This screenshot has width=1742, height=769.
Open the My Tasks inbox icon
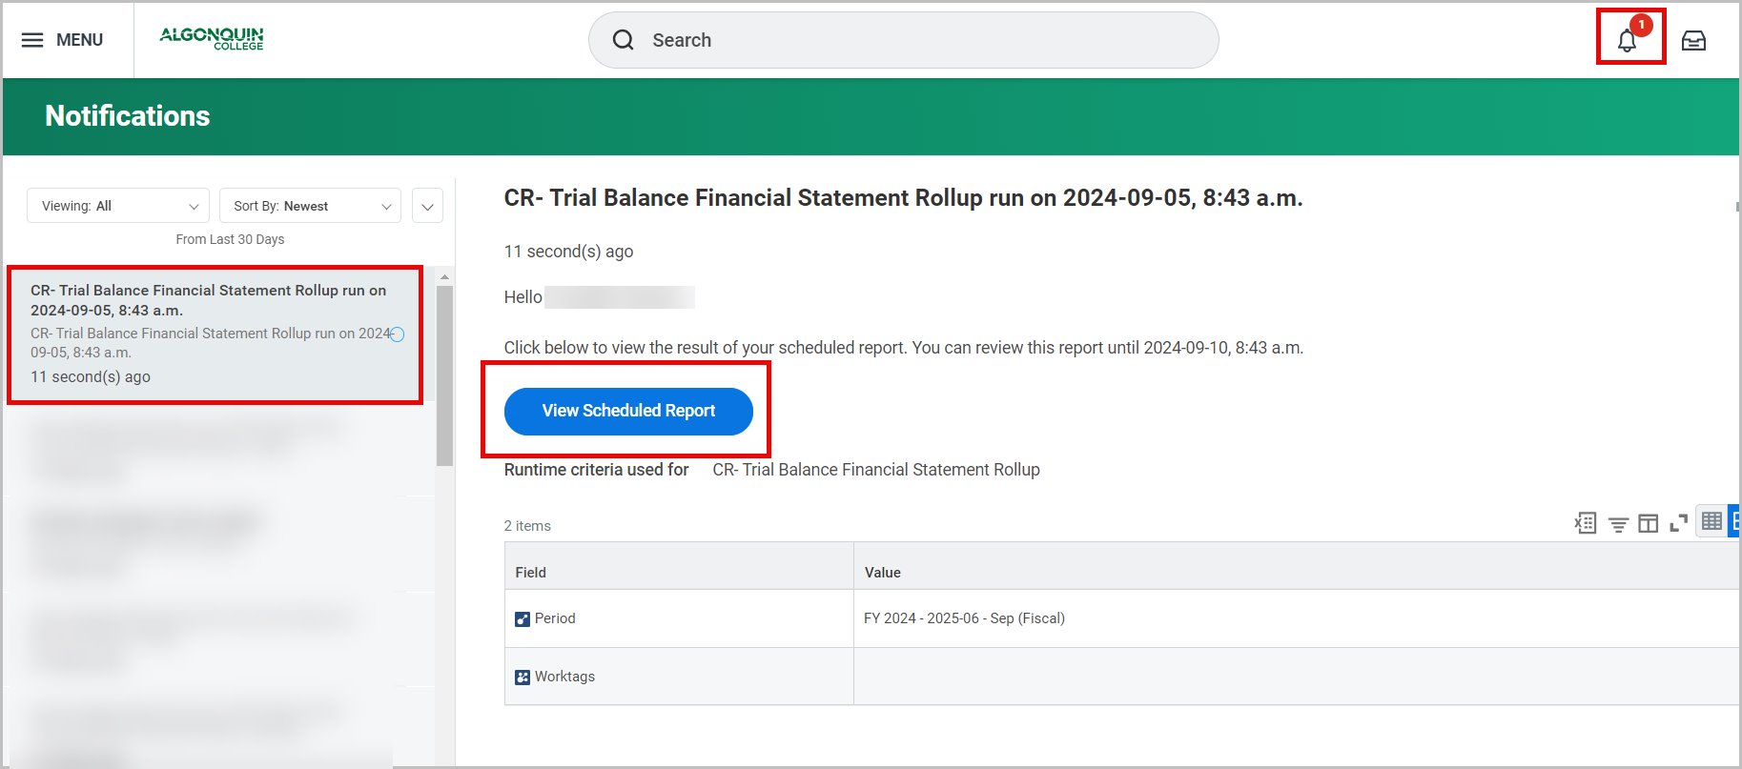point(1693,40)
